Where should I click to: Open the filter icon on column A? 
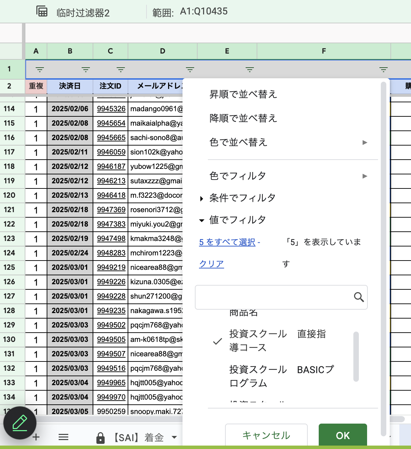[40, 69]
